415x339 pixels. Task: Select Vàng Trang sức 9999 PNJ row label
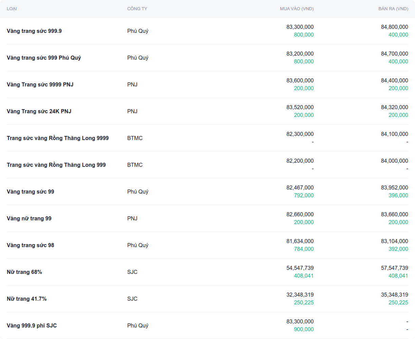(x=40, y=85)
